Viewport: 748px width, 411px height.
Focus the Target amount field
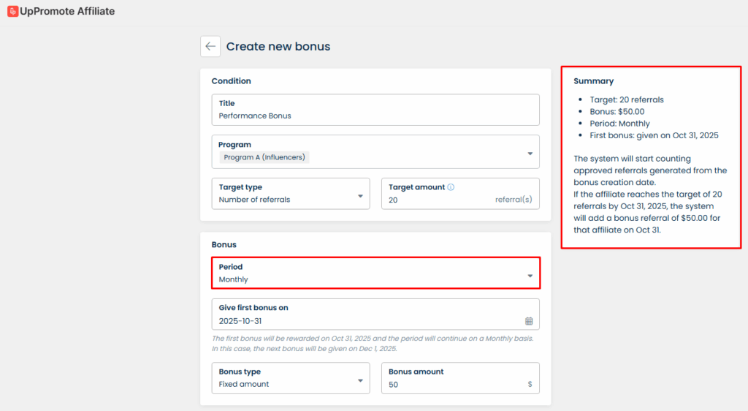click(438, 199)
